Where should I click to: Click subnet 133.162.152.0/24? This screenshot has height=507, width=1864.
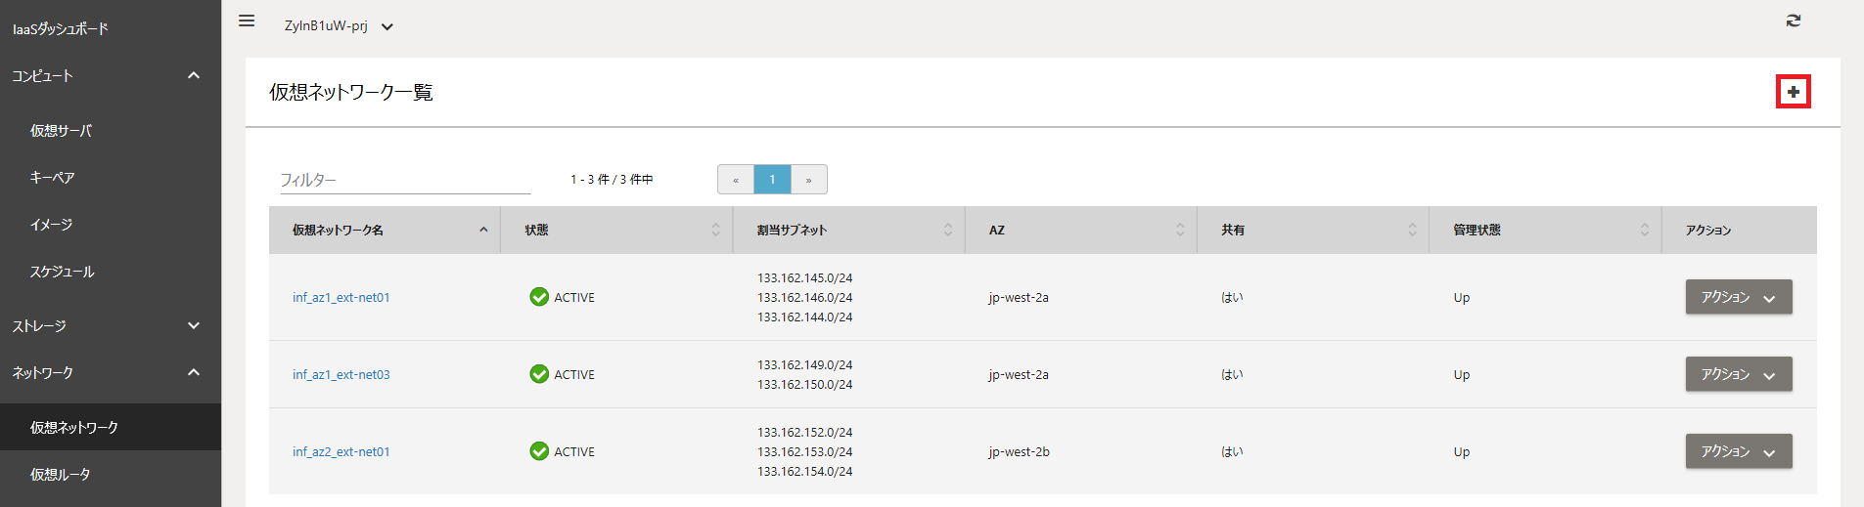[x=804, y=432]
